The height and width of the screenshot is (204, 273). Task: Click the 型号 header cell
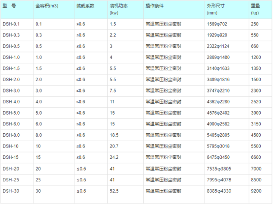click(17, 10)
